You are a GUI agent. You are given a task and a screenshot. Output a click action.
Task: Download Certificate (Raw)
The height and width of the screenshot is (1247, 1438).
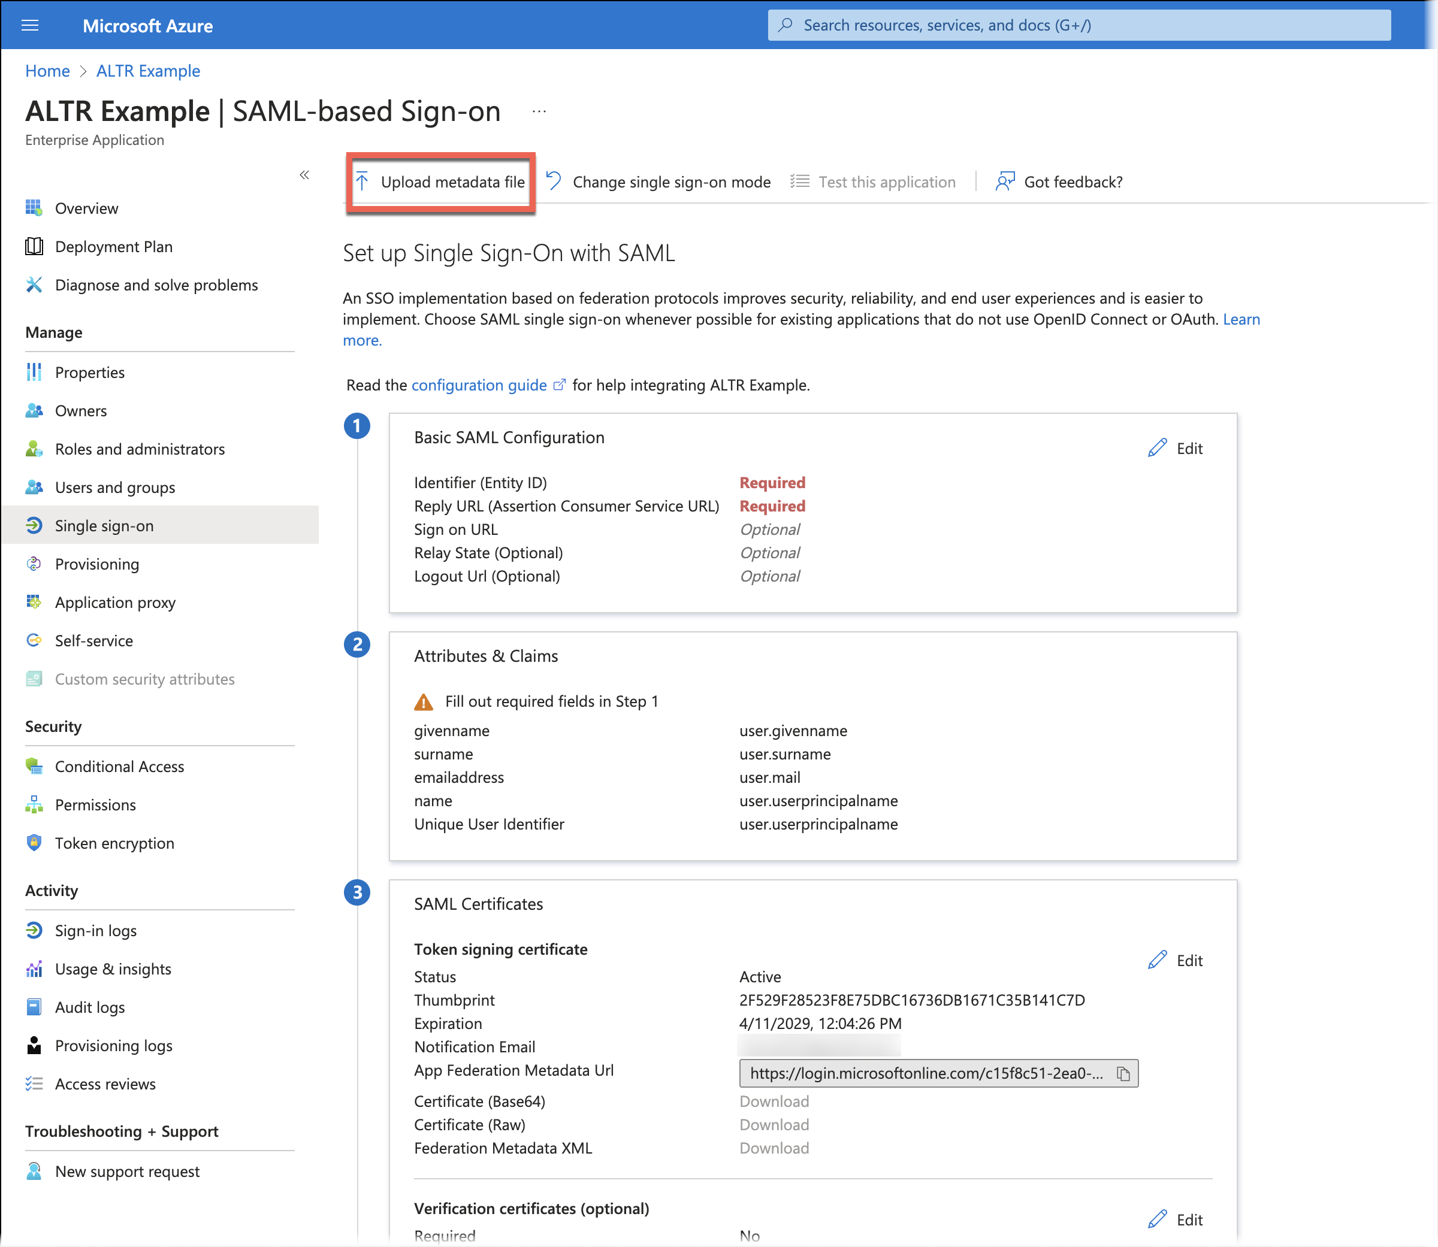774,1125
